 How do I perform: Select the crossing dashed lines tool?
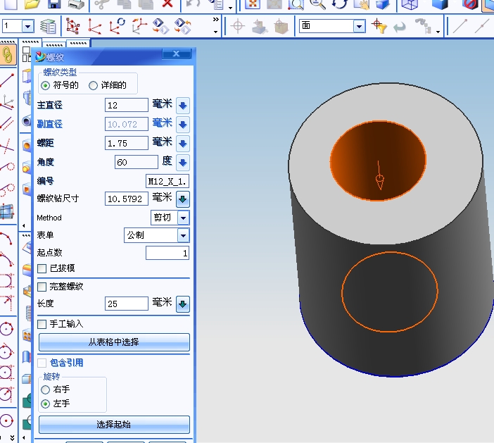pos(8,146)
